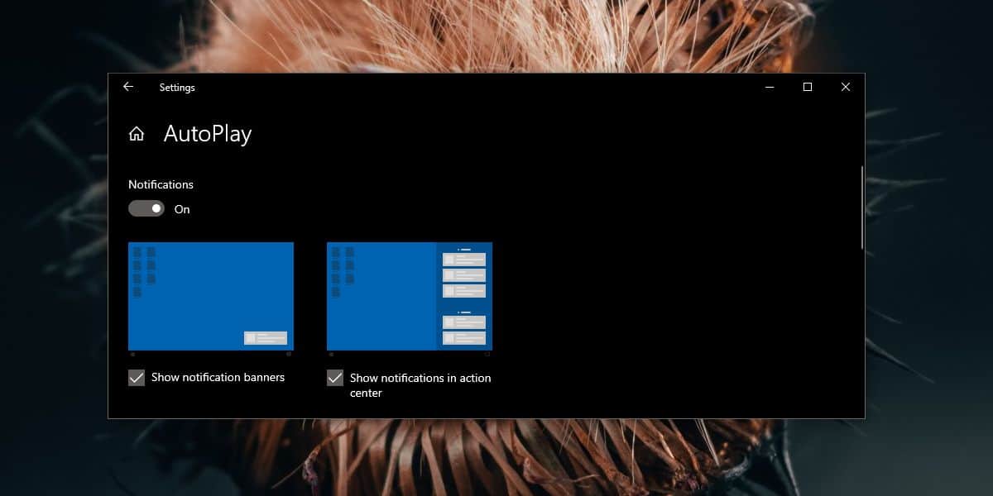Image resolution: width=993 pixels, height=496 pixels.
Task: Select the action center preview image
Action: (x=410, y=297)
